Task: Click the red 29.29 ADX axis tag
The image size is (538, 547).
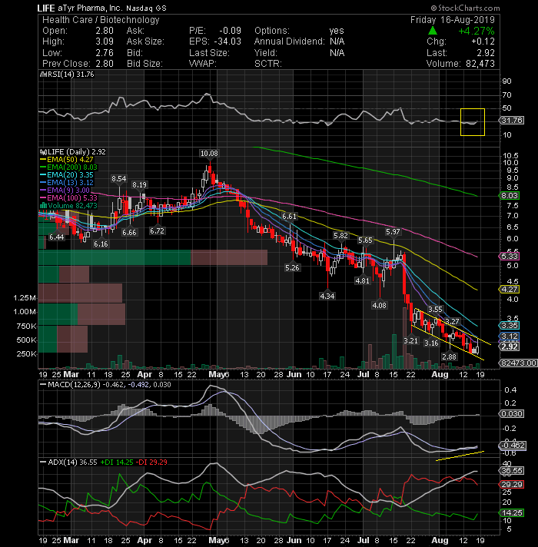Action: [511, 485]
